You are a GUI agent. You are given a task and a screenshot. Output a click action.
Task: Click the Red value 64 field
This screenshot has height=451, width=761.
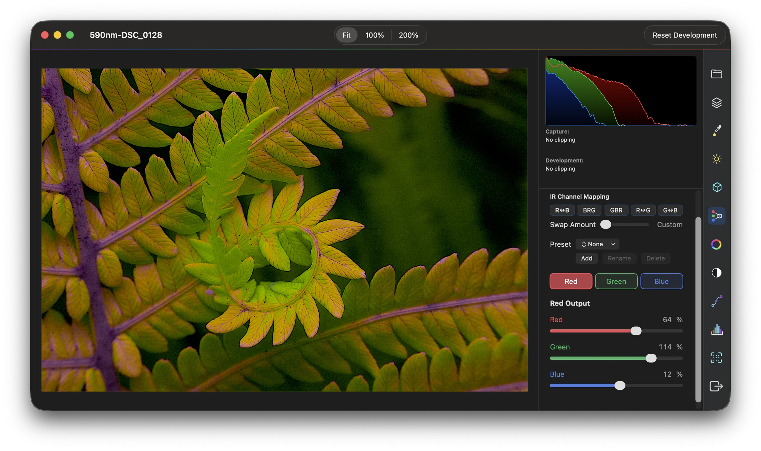coord(667,320)
